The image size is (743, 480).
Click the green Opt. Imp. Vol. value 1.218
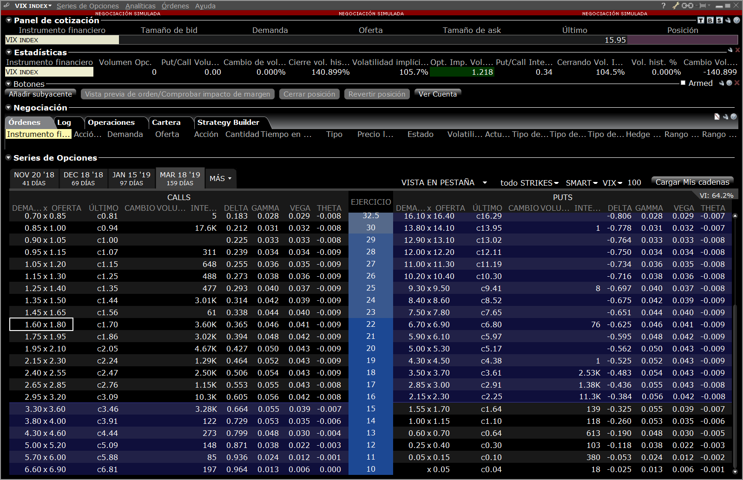coord(462,72)
